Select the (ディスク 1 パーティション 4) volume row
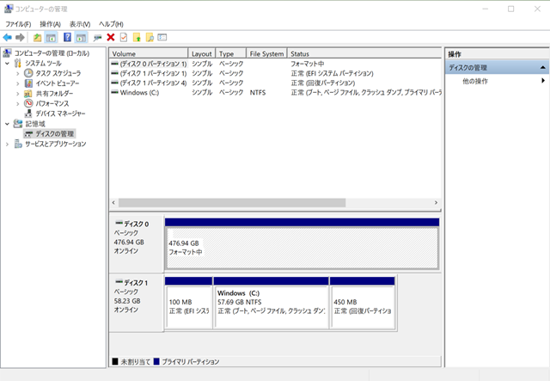This screenshot has height=381, width=550. point(275,83)
